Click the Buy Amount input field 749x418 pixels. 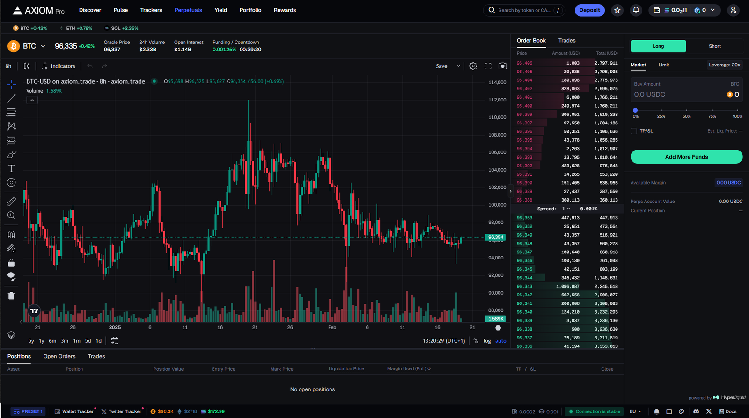[x=686, y=90]
